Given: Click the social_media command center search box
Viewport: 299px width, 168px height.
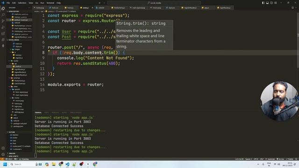Looking at the screenshot, I should 154,3.
